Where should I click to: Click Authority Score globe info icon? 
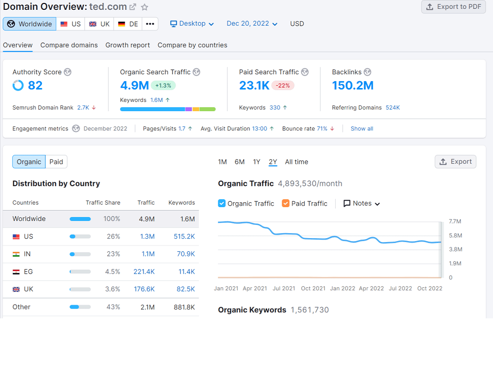coord(68,72)
